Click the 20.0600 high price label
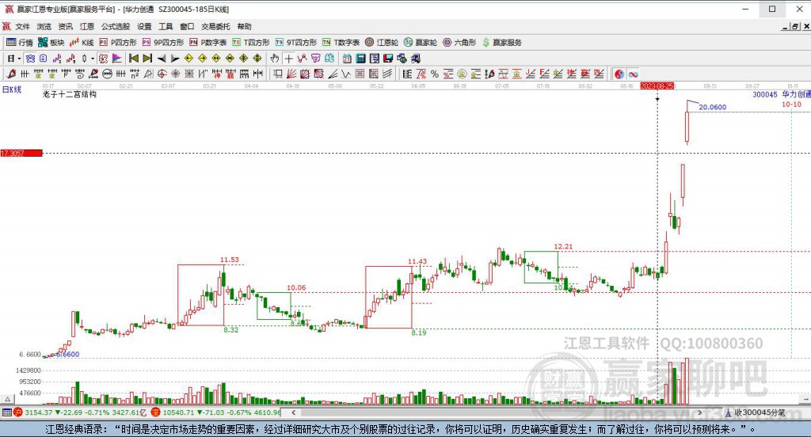 pos(712,107)
